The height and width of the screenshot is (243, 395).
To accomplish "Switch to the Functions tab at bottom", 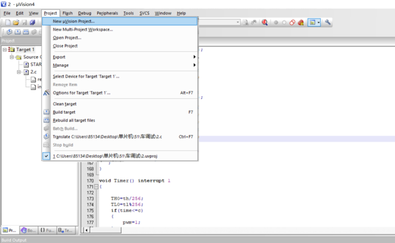I will [x=47, y=230].
